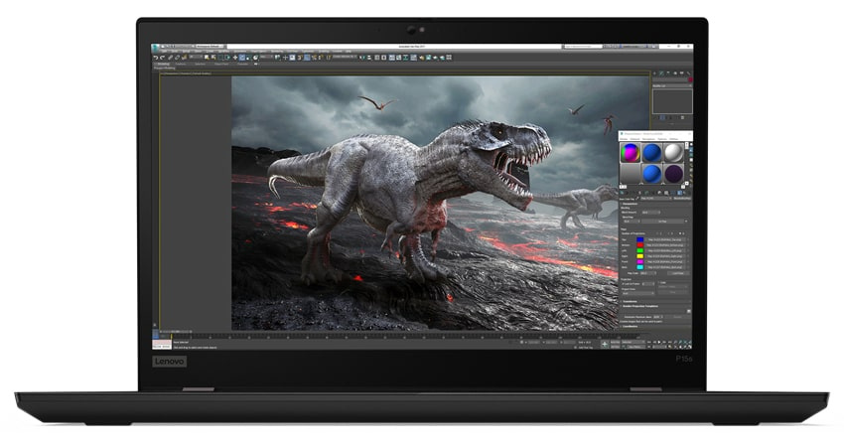Screen dimensions: 844x447
Task: Switch to the Modeling ribbon tab
Action: [x=164, y=64]
